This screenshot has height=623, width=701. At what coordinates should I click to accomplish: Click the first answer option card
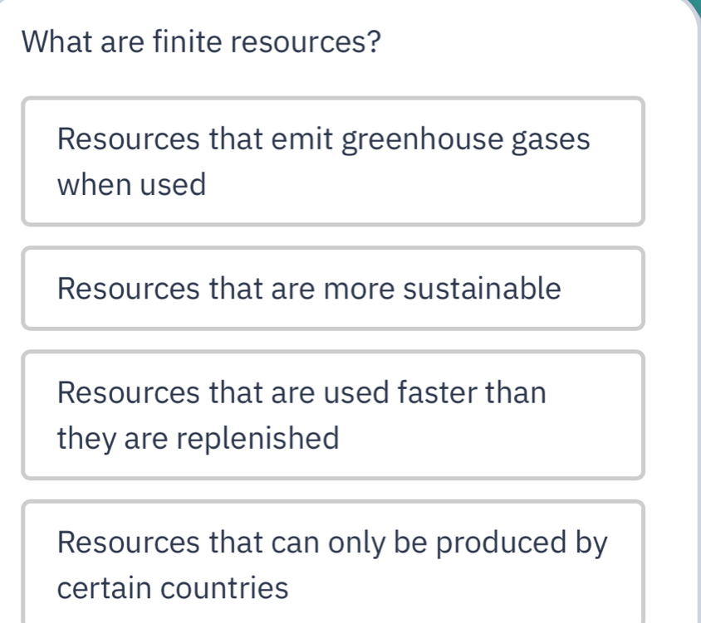(x=332, y=161)
